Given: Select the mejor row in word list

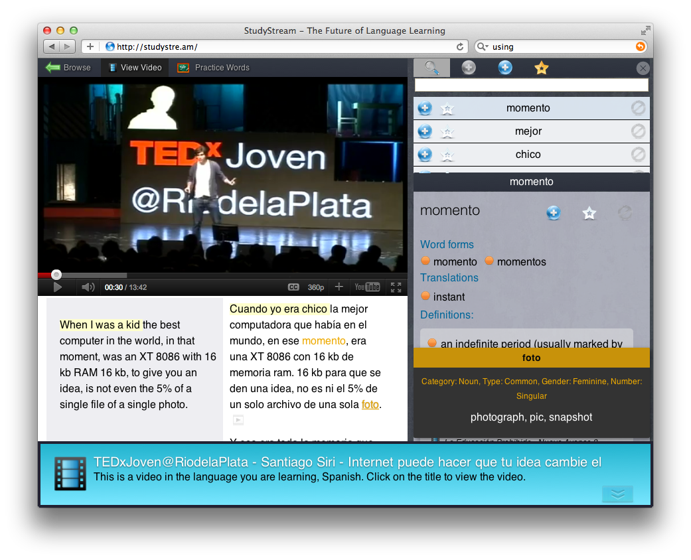Looking at the screenshot, I should click(x=532, y=131).
